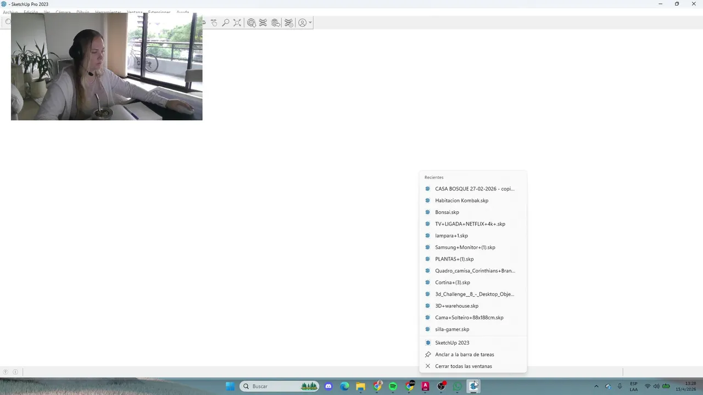Open 3D+warehouse.skp from the jump list
The width and height of the screenshot is (703, 395).
point(472,306)
